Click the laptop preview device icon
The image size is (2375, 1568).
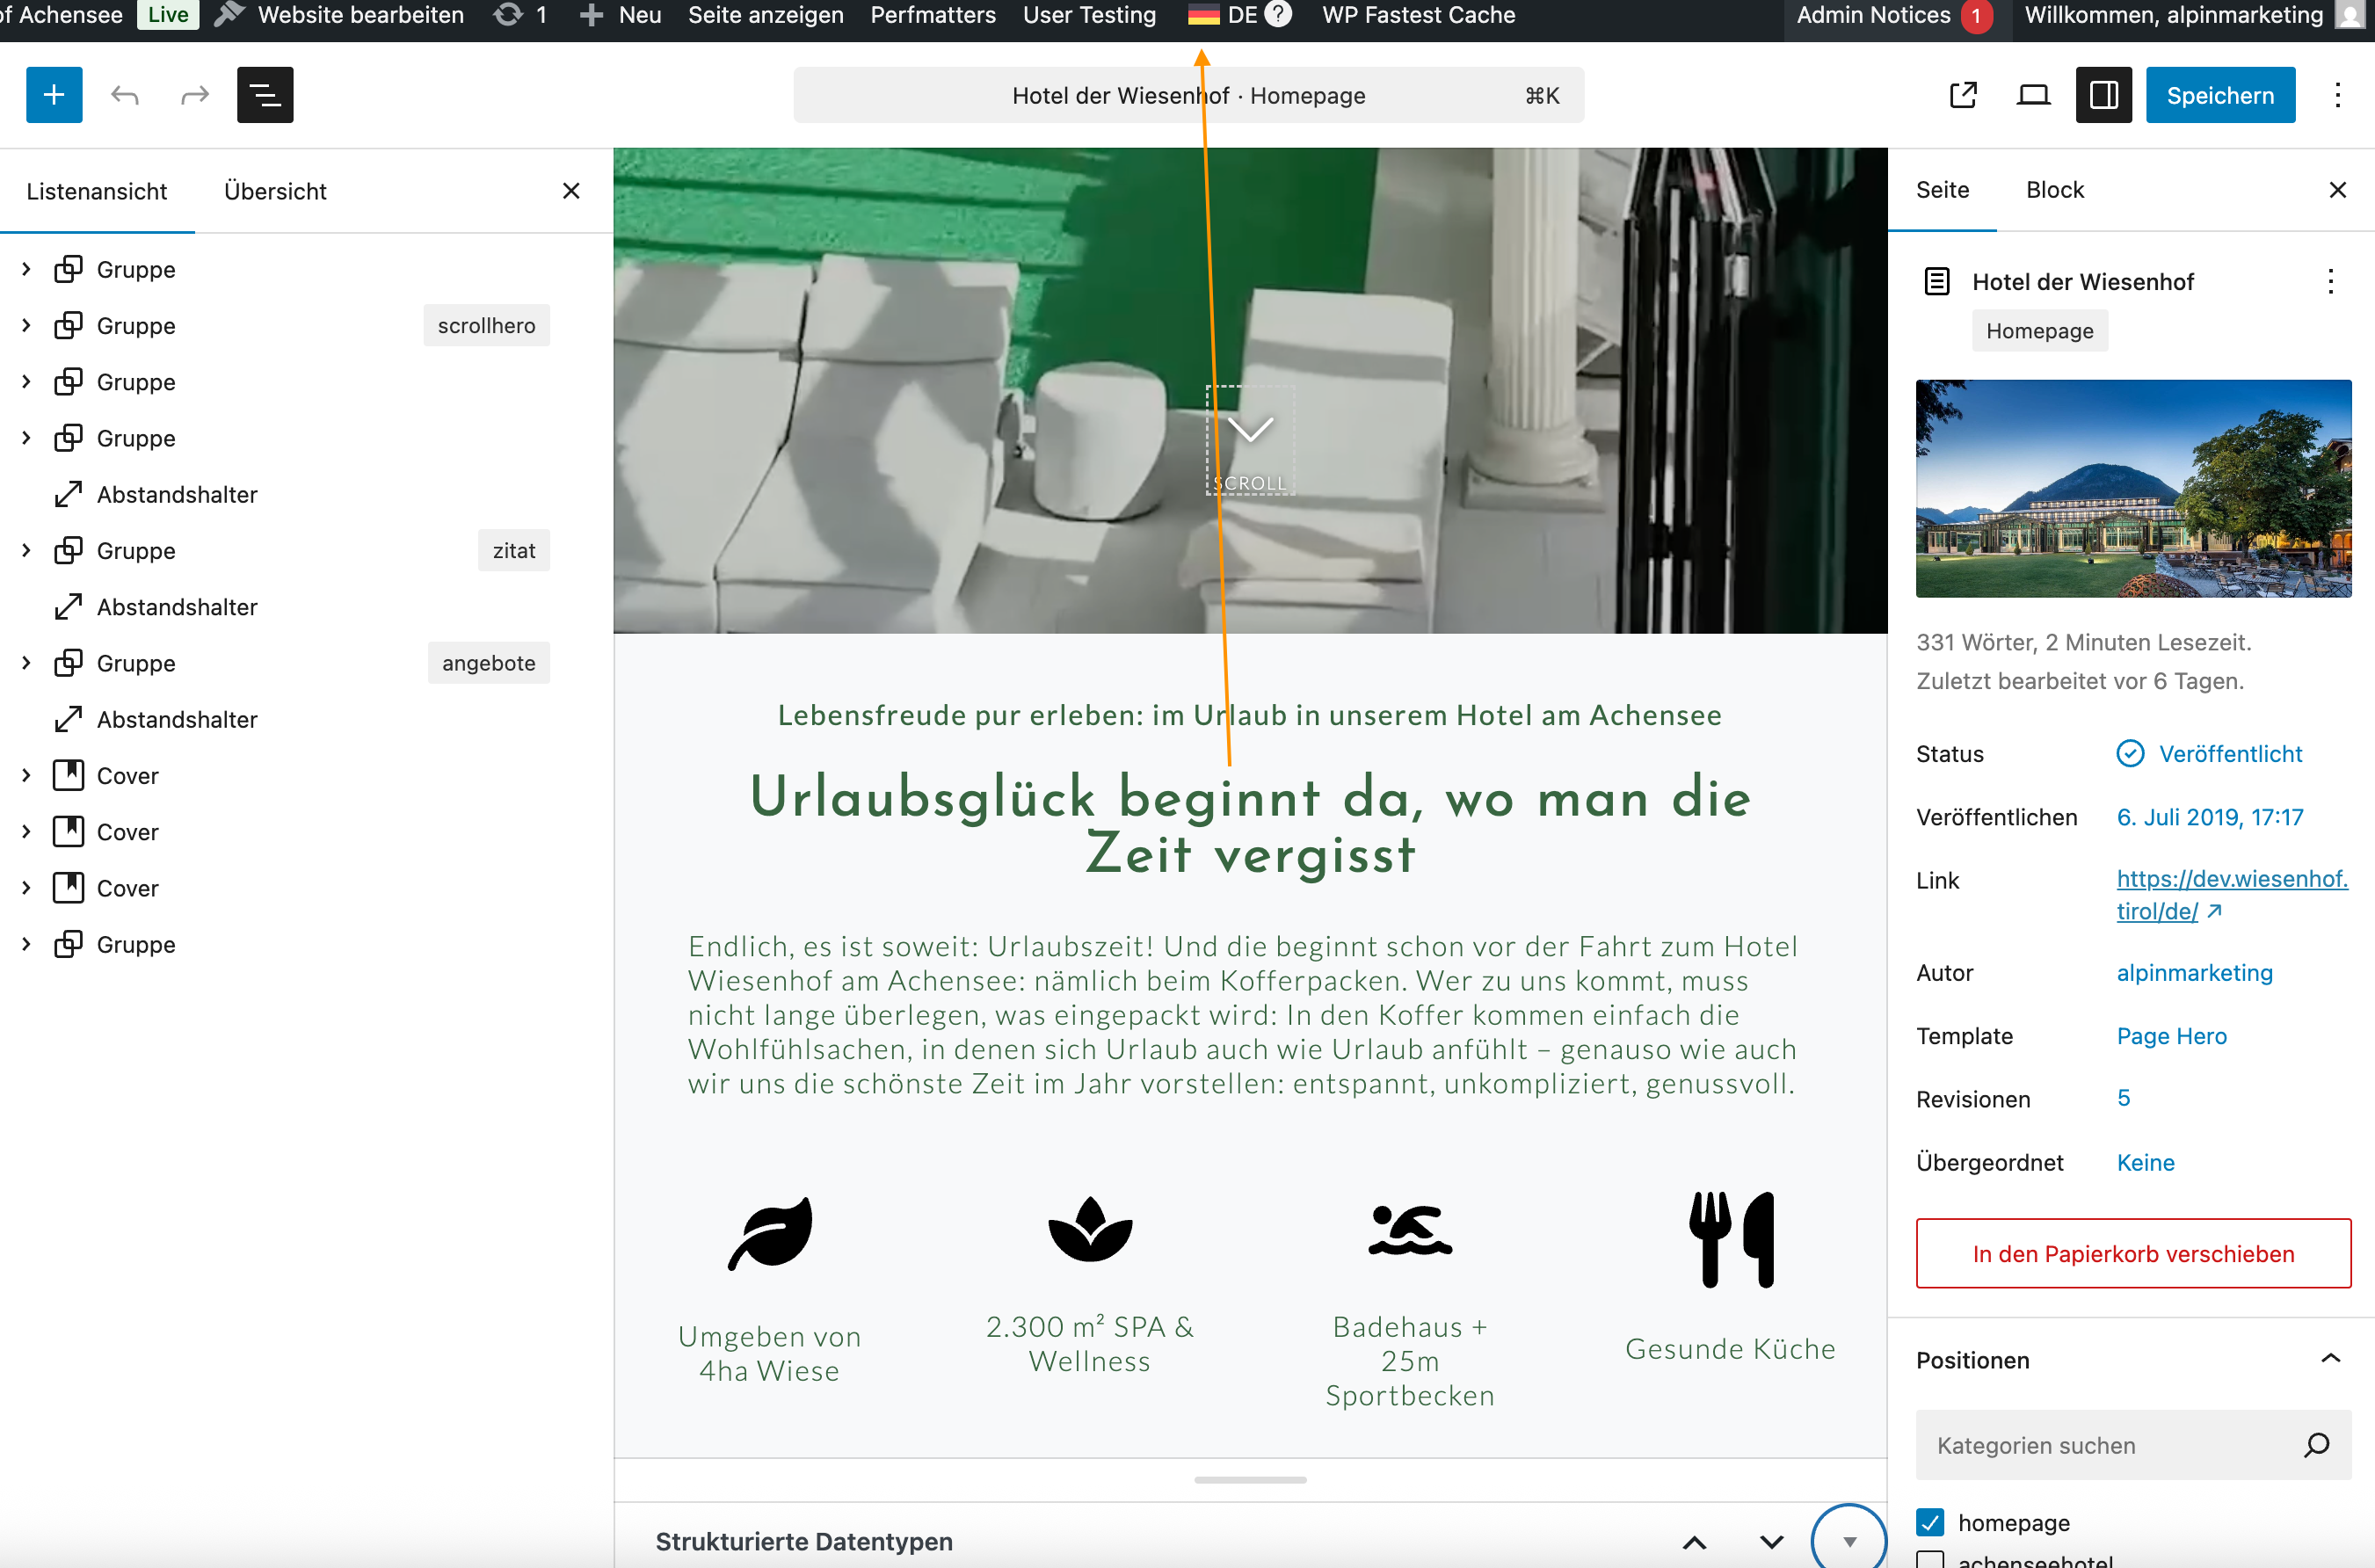(x=2033, y=95)
